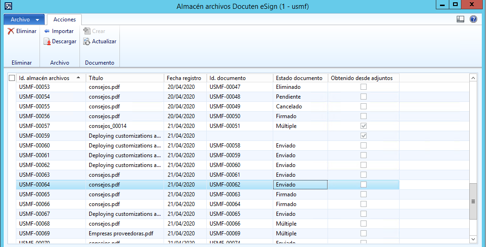Image resolution: width=486 pixels, height=247 pixels.
Task: Click Pendiente status cell
Action: 300,97
